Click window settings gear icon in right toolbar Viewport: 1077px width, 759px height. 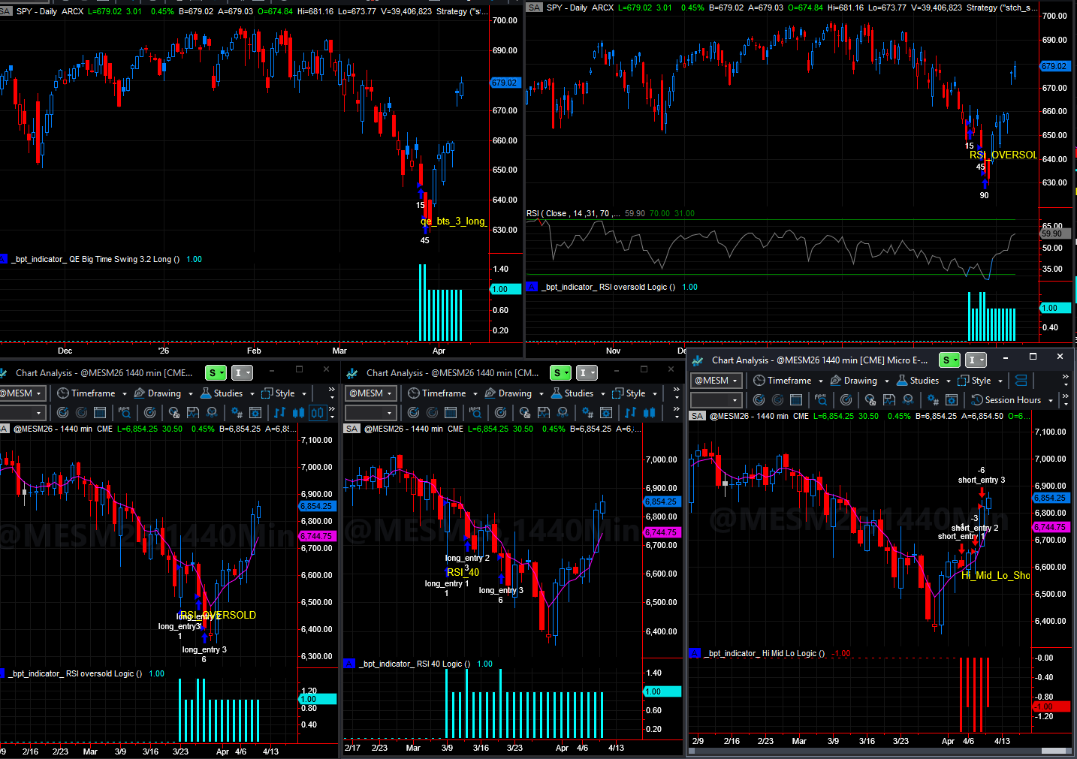[x=951, y=400]
